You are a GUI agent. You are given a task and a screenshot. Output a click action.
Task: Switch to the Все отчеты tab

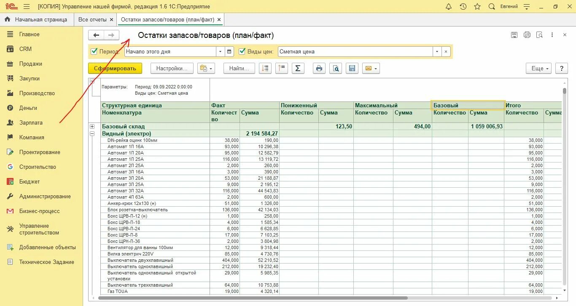coord(92,19)
